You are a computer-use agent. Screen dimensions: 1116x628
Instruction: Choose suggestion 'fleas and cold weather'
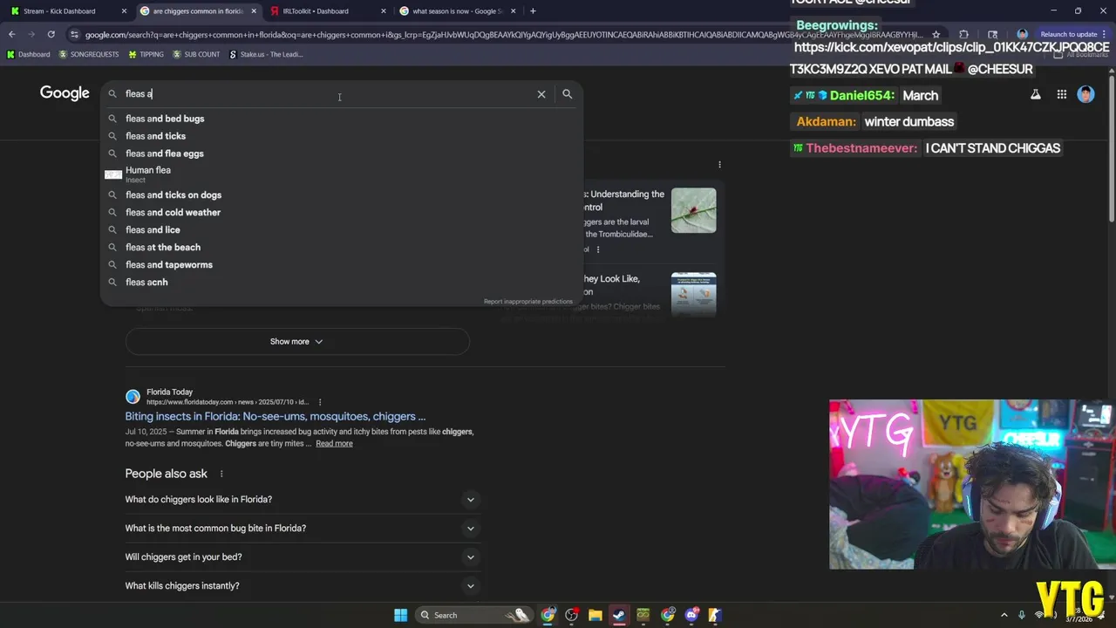pos(341,212)
